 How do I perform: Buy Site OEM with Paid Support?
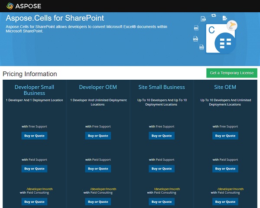coord(225,169)
